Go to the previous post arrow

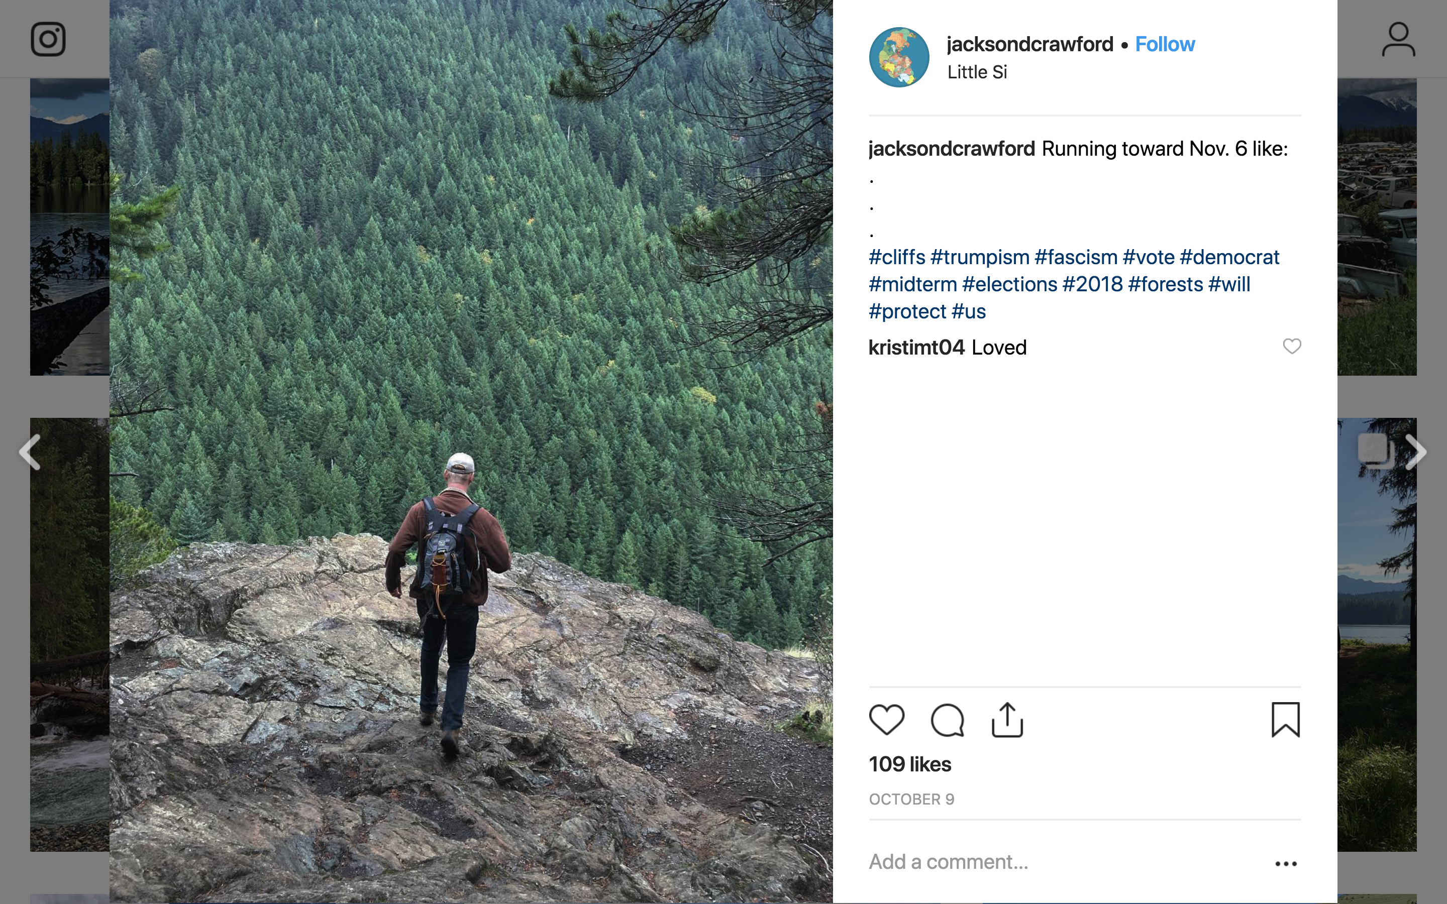[x=30, y=452]
